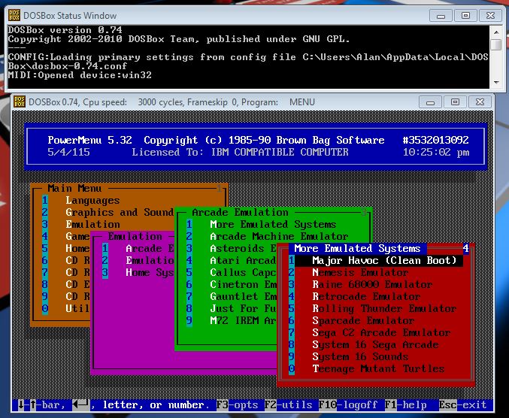The height and width of the screenshot is (418, 509).
Task: Select Retrocade Emulator
Action: pyautogui.click(x=366, y=297)
